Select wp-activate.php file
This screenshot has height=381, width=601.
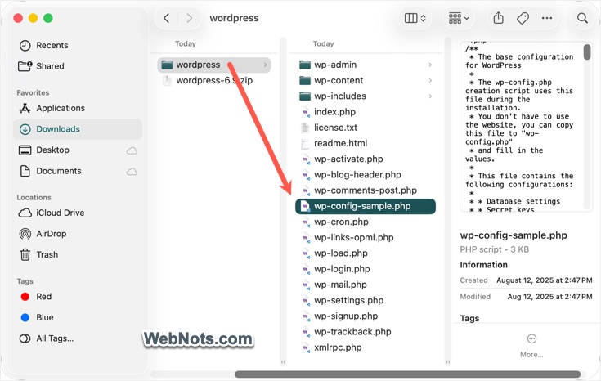pos(366,159)
